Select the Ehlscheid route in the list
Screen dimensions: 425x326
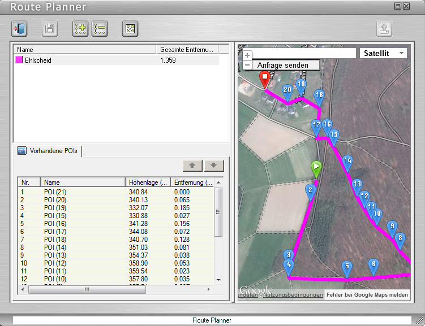[x=38, y=60]
